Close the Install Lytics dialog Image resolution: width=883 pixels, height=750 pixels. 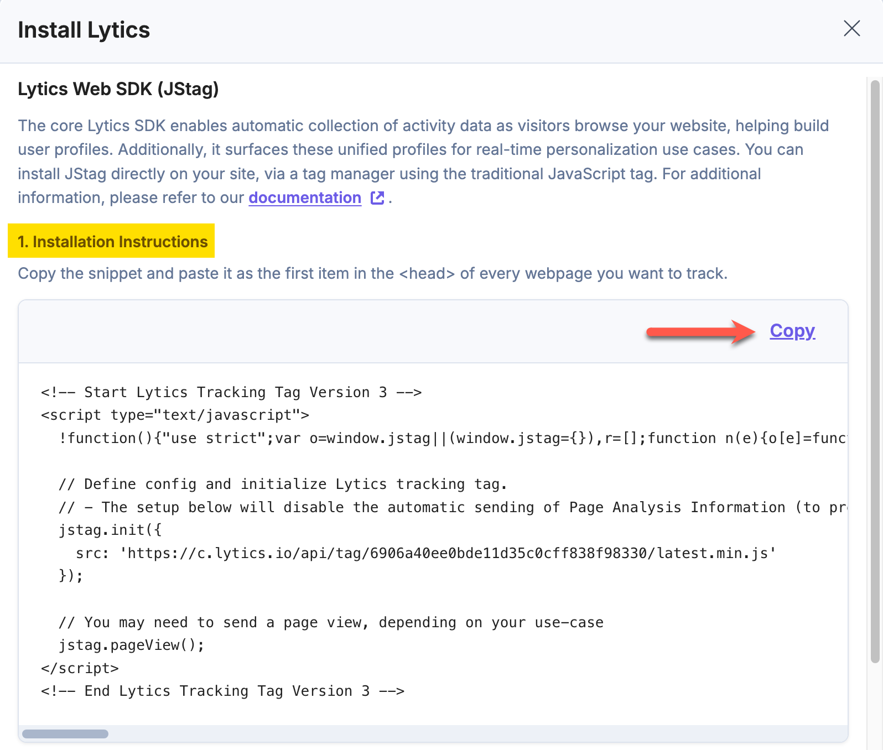point(851,28)
